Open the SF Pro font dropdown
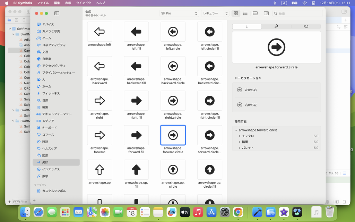Screen dimensions: 355x222 179,13
